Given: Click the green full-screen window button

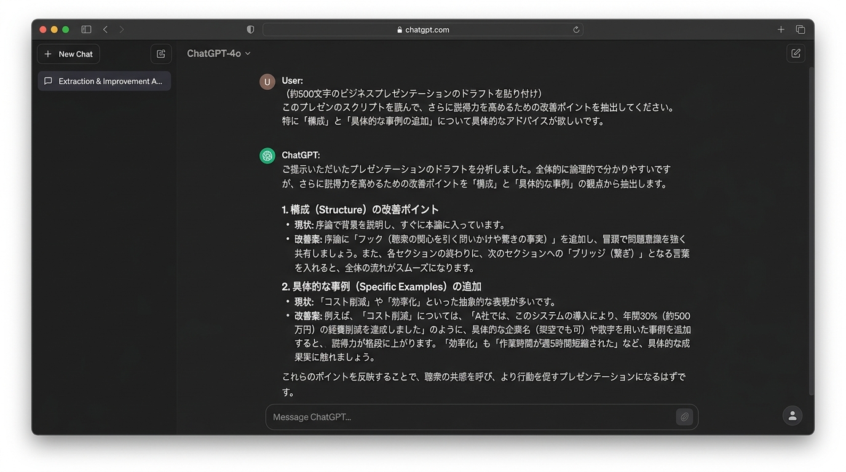Looking at the screenshot, I should point(66,29).
